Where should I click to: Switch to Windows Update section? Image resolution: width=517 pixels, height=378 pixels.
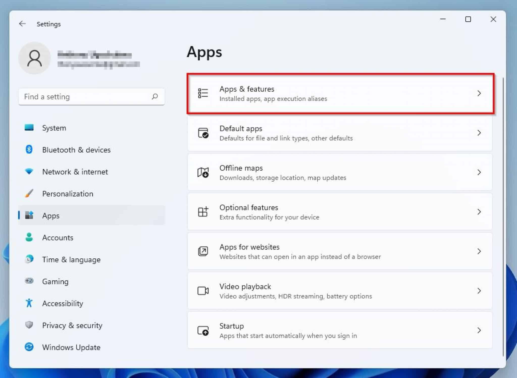click(x=71, y=347)
